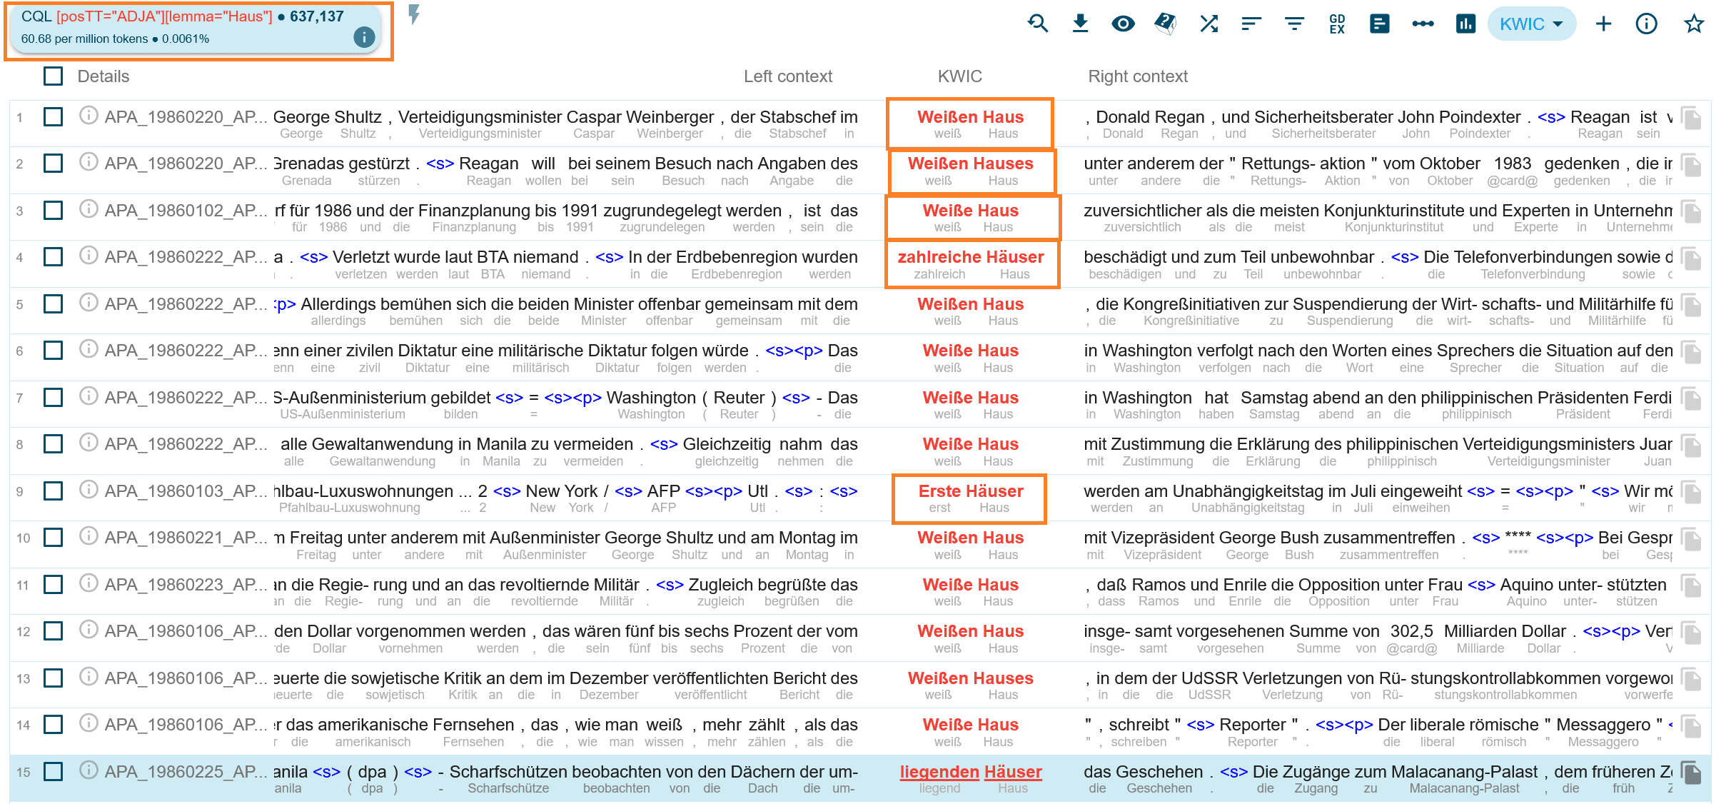Open the sort concordance icon
1731x804 pixels.
(x=1251, y=24)
